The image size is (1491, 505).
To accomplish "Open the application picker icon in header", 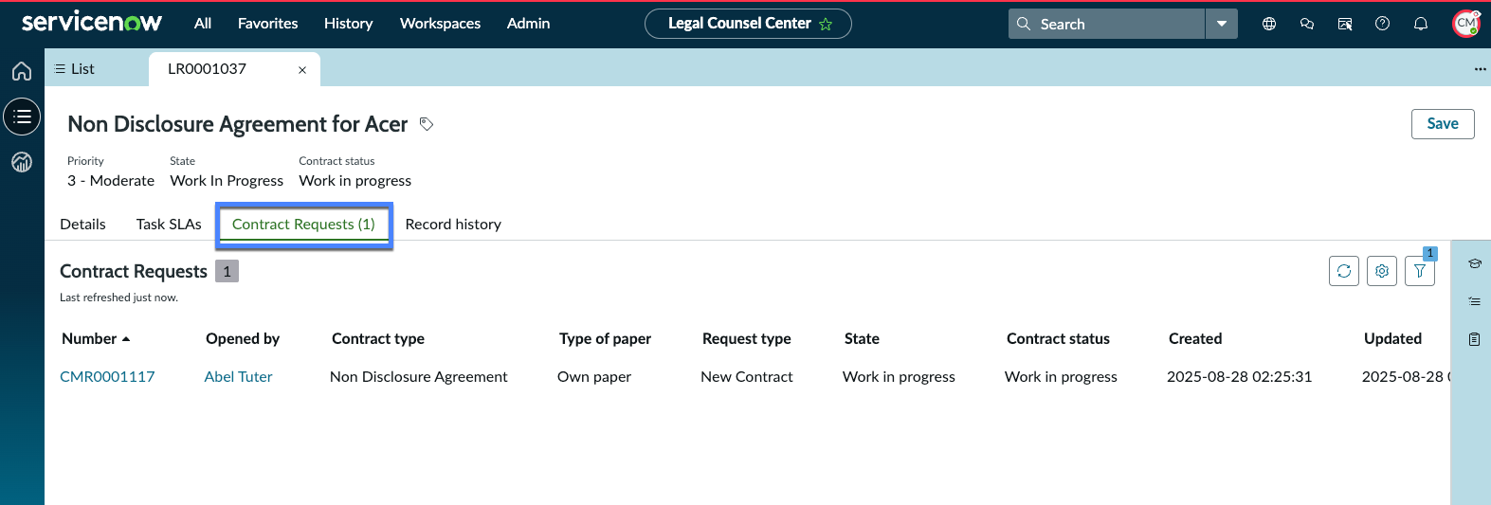I will [x=1345, y=24].
